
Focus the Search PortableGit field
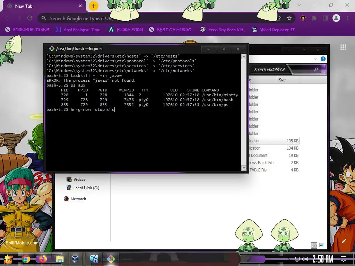coord(285,69)
